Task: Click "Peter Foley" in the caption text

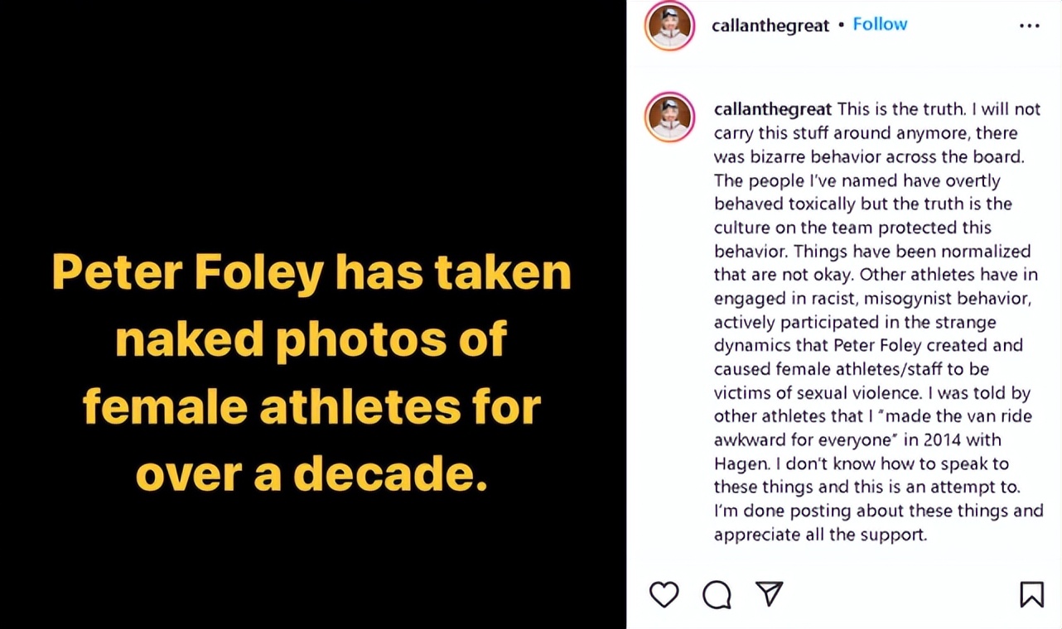Action: click(x=867, y=345)
